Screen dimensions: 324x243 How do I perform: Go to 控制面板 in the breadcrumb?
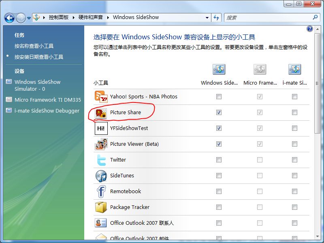click(59, 17)
